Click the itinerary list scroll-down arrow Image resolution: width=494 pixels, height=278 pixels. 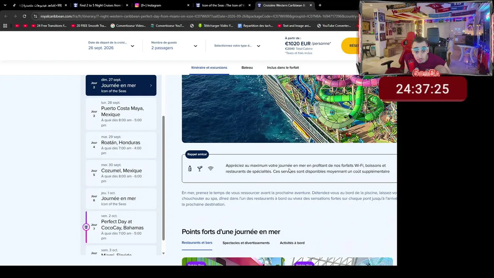coord(163,253)
